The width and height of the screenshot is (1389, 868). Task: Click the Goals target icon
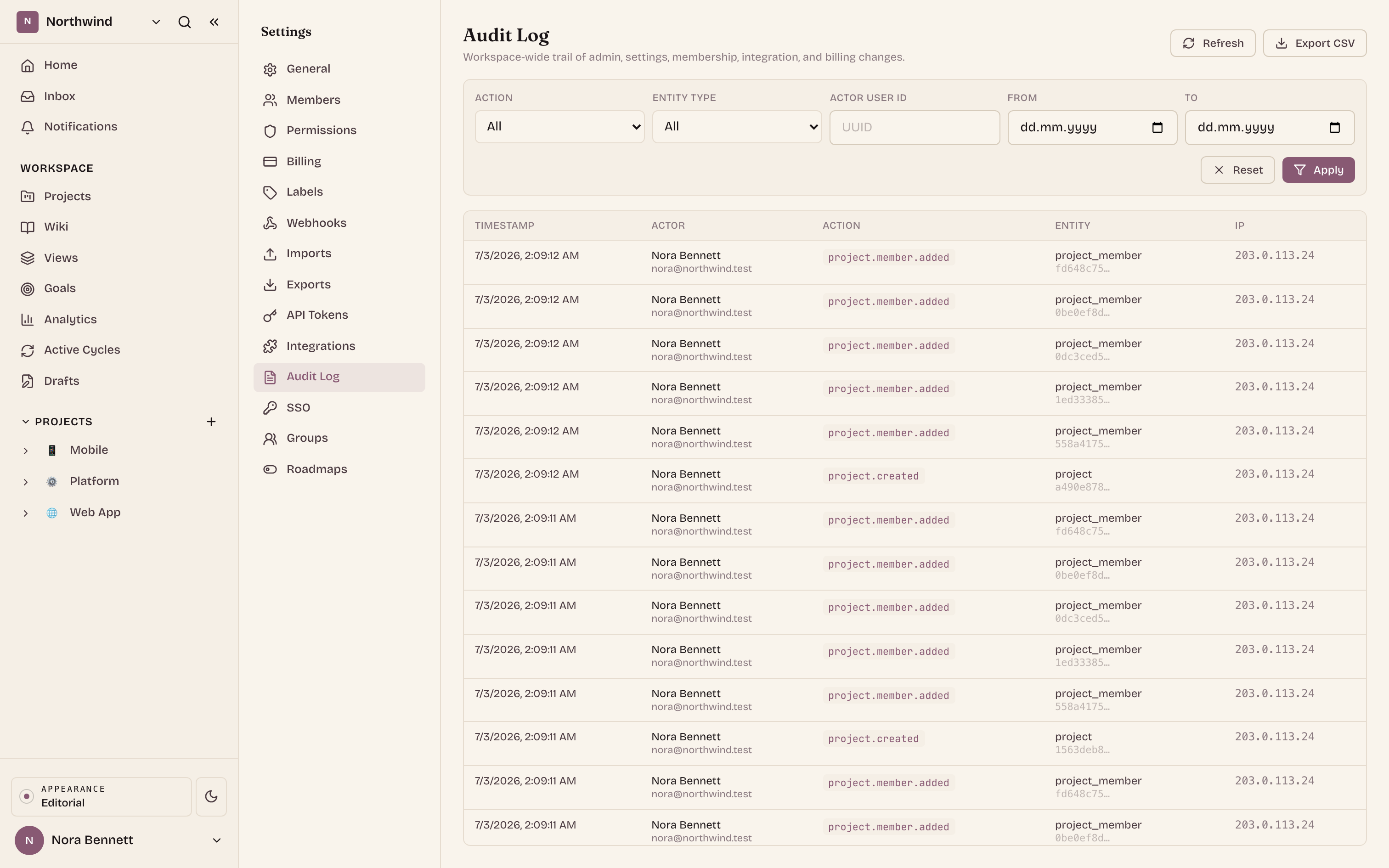[x=28, y=289]
